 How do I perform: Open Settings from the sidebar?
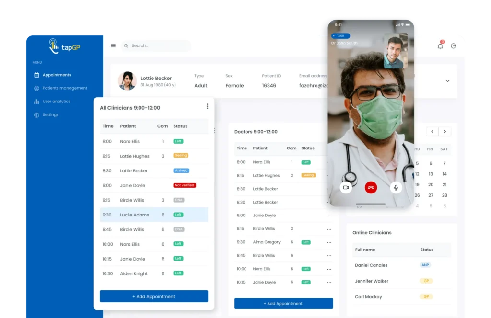(x=50, y=115)
